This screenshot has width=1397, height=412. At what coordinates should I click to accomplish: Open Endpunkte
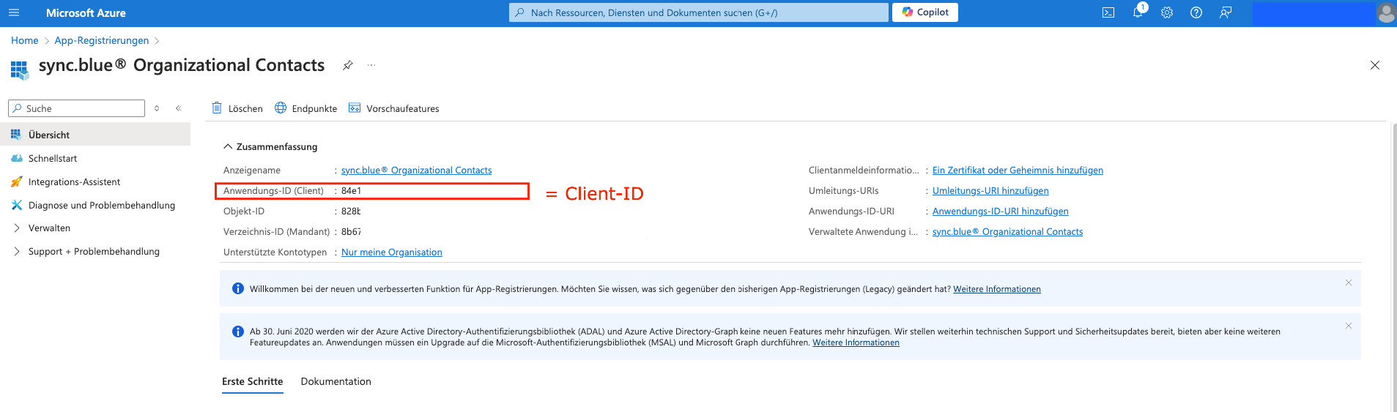point(306,108)
